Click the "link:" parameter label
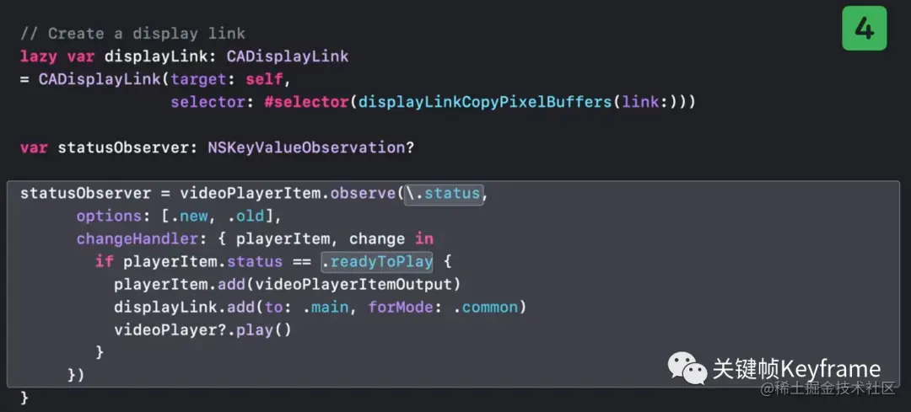 pos(645,102)
